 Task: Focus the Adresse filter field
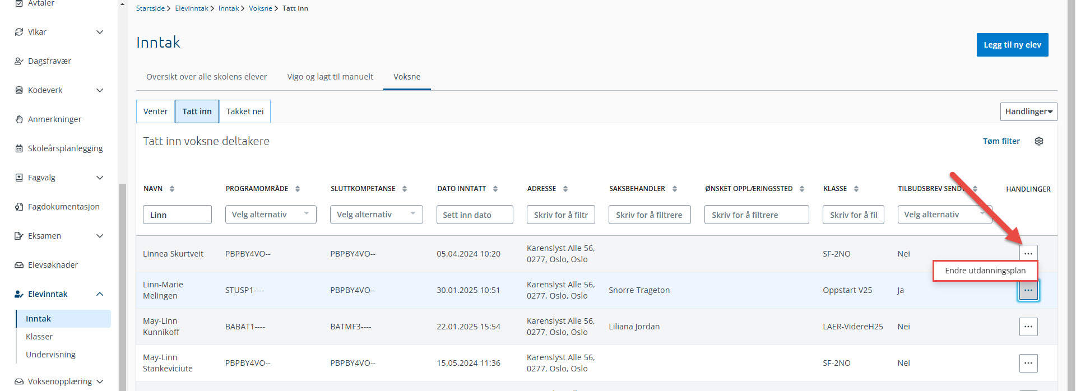[x=560, y=215]
